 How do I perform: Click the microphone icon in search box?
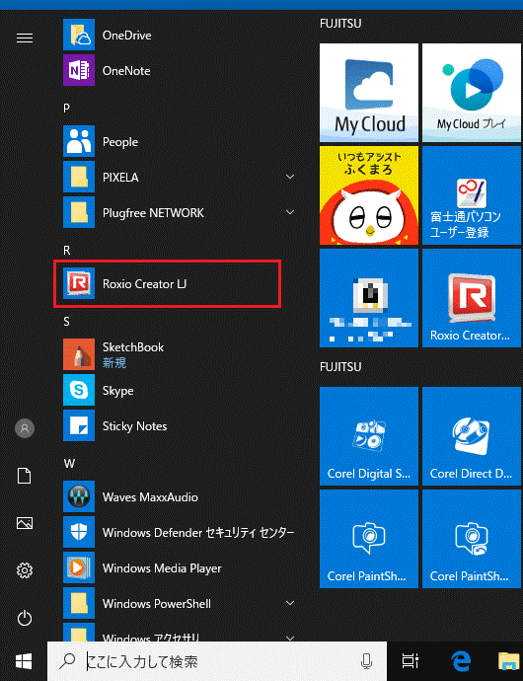367,661
